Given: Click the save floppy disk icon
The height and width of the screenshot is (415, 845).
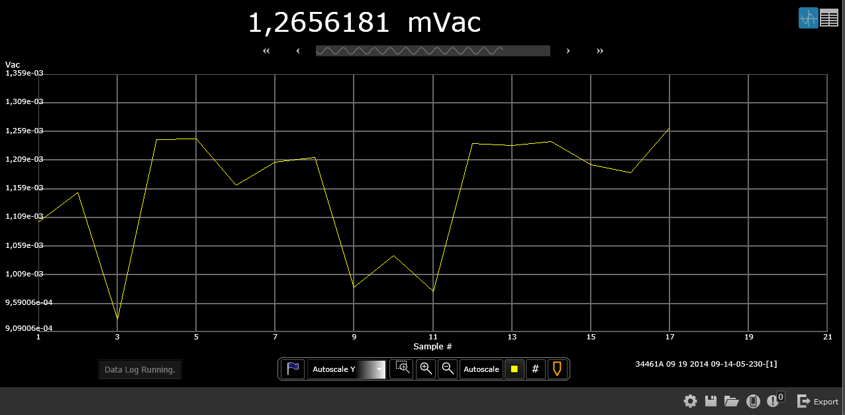Looking at the screenshot, I should pyautogui.click(x=711, y=401).
